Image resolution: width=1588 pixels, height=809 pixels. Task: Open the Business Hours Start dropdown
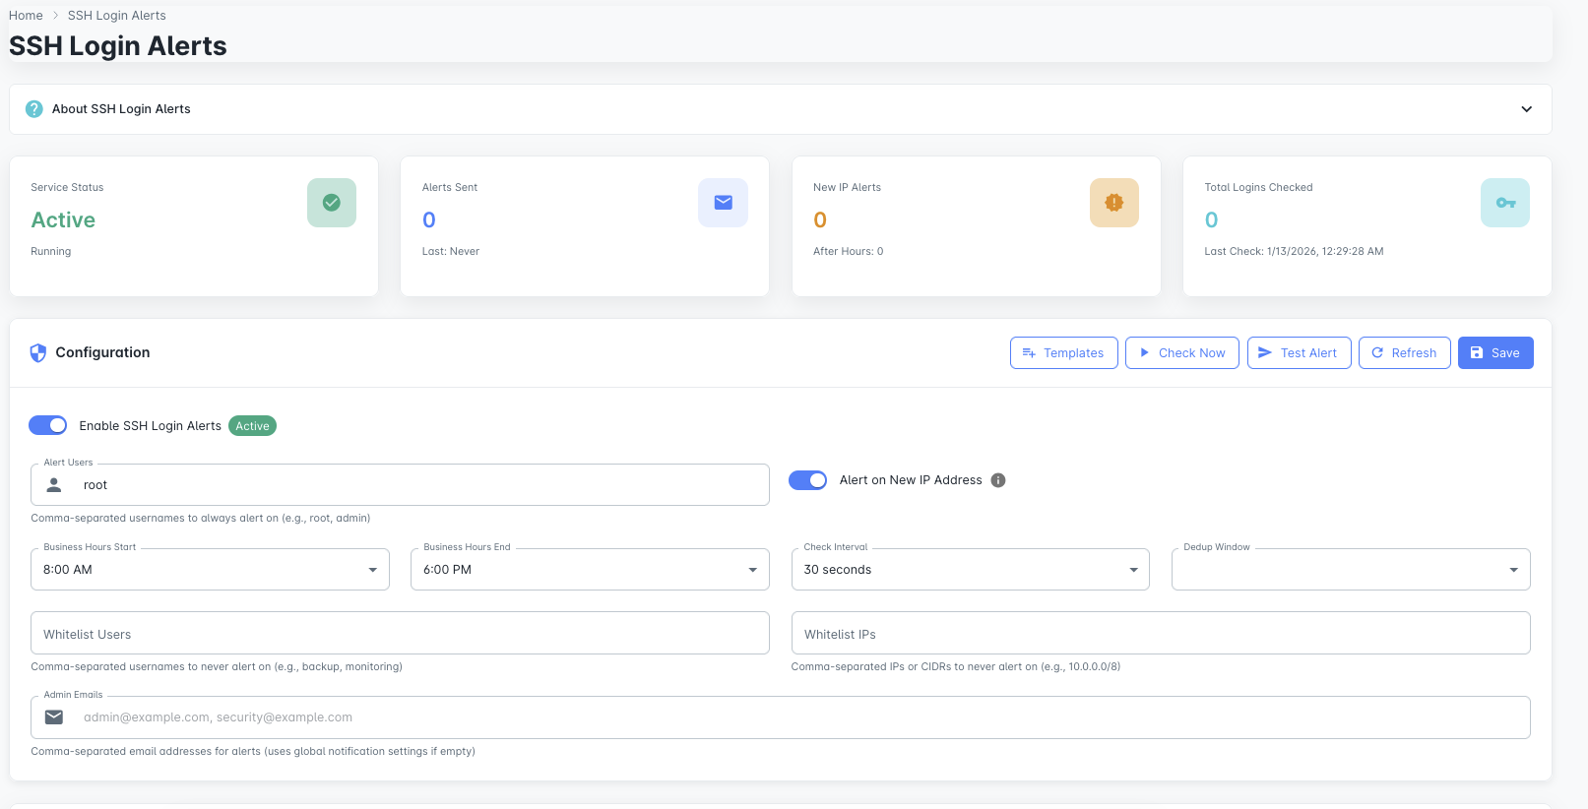[210, 570]
